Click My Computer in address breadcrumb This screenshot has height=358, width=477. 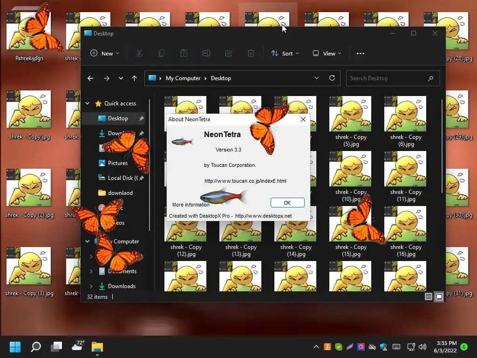pos(183,78)
